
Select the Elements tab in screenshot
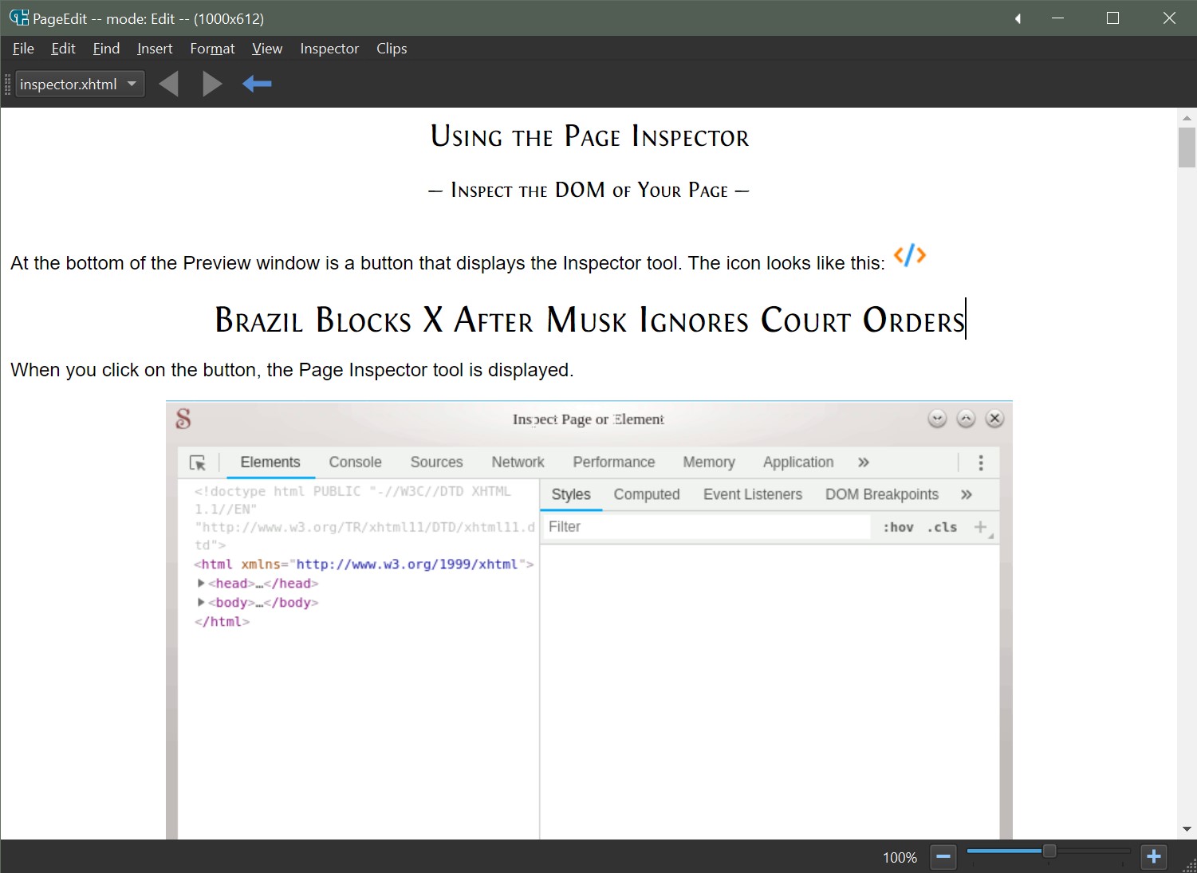pos(270,462)
